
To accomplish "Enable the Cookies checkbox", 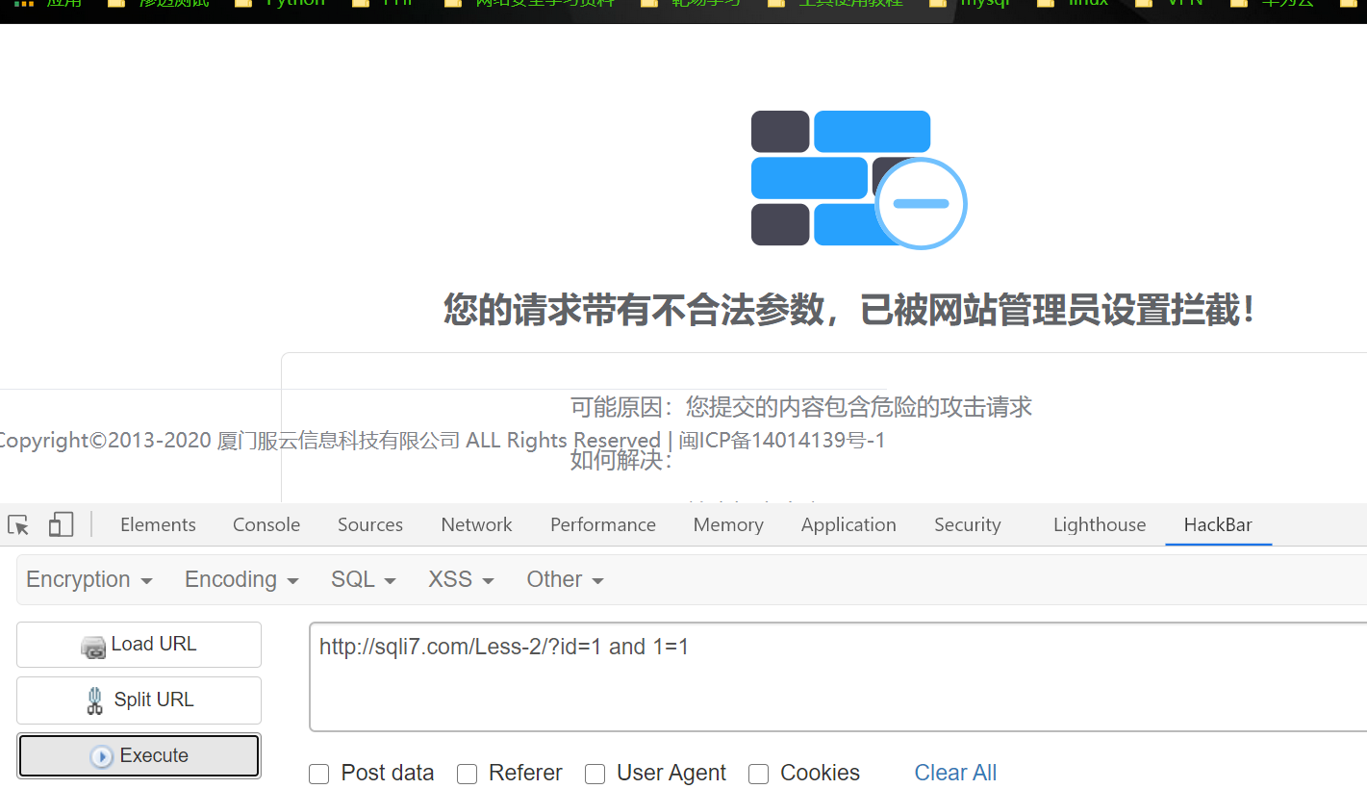I will coord(759,774).
